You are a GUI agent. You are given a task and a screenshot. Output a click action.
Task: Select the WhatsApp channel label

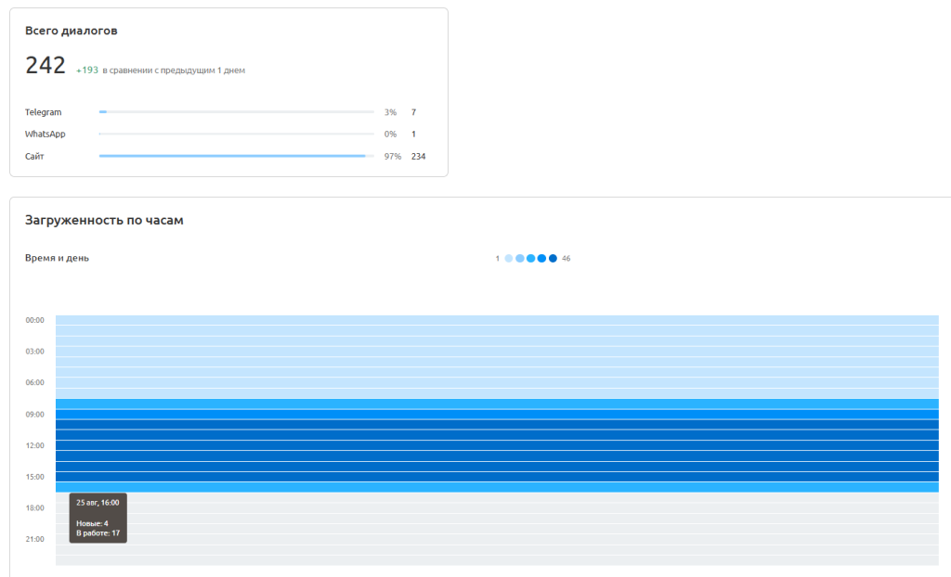coord(45,135)
